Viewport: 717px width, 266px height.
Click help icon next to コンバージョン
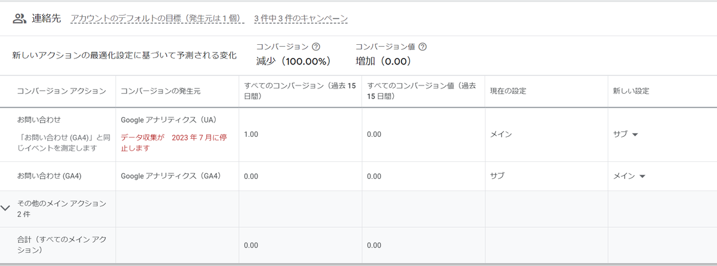coord(316,47)
